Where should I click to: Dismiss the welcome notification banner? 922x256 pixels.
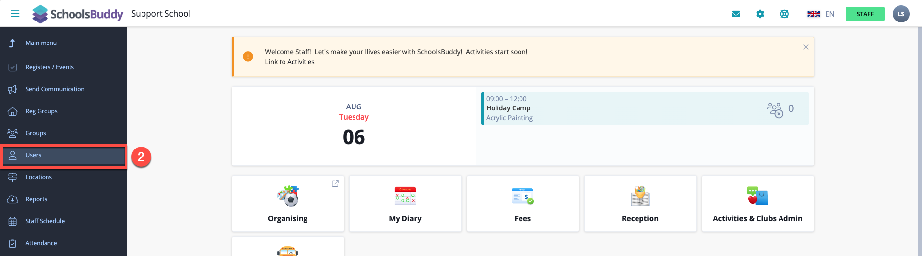(x=805, y=47)
